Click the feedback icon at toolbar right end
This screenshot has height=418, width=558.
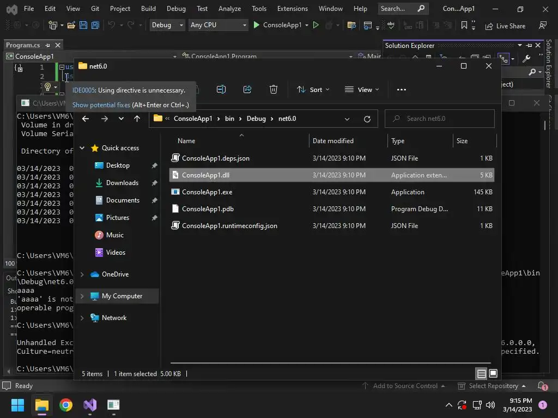click(x=542, y=25)
